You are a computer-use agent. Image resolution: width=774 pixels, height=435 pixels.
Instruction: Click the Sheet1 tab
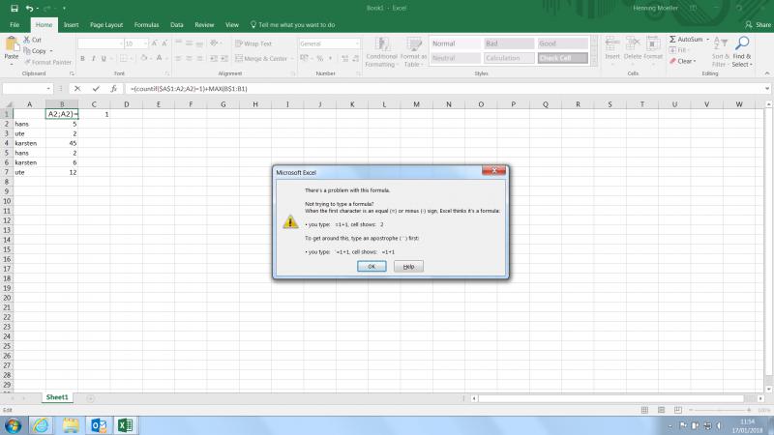pos(57,397)
